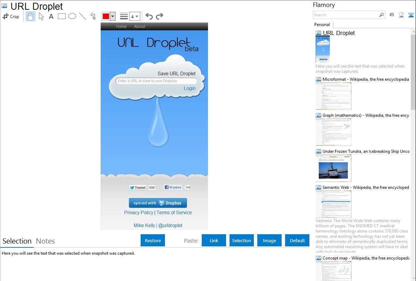Open the line width 4 dropdown
The width and height of the screenshot is (416, 281).
pos(134,16)
